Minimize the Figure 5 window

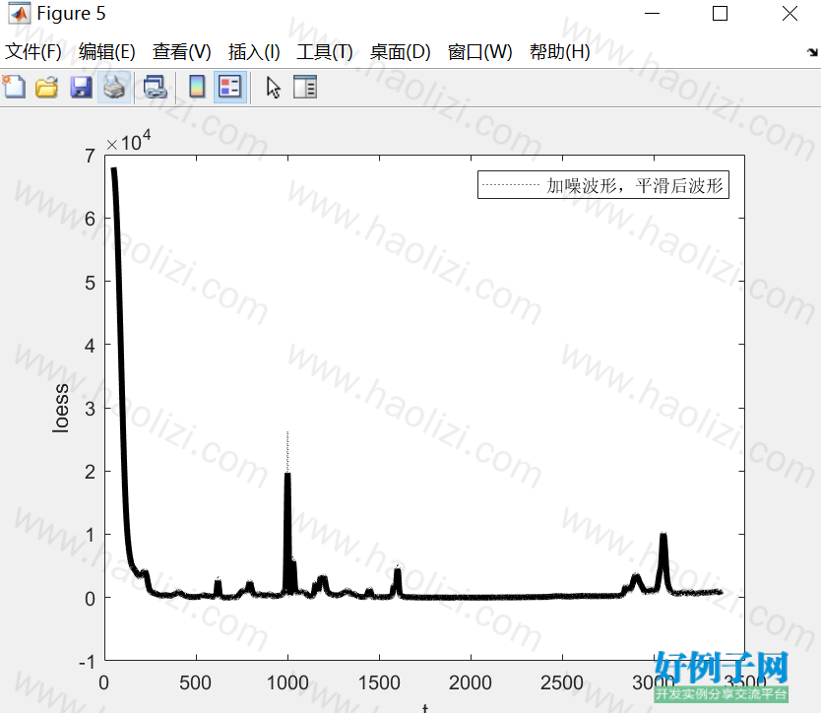(652, 13)
